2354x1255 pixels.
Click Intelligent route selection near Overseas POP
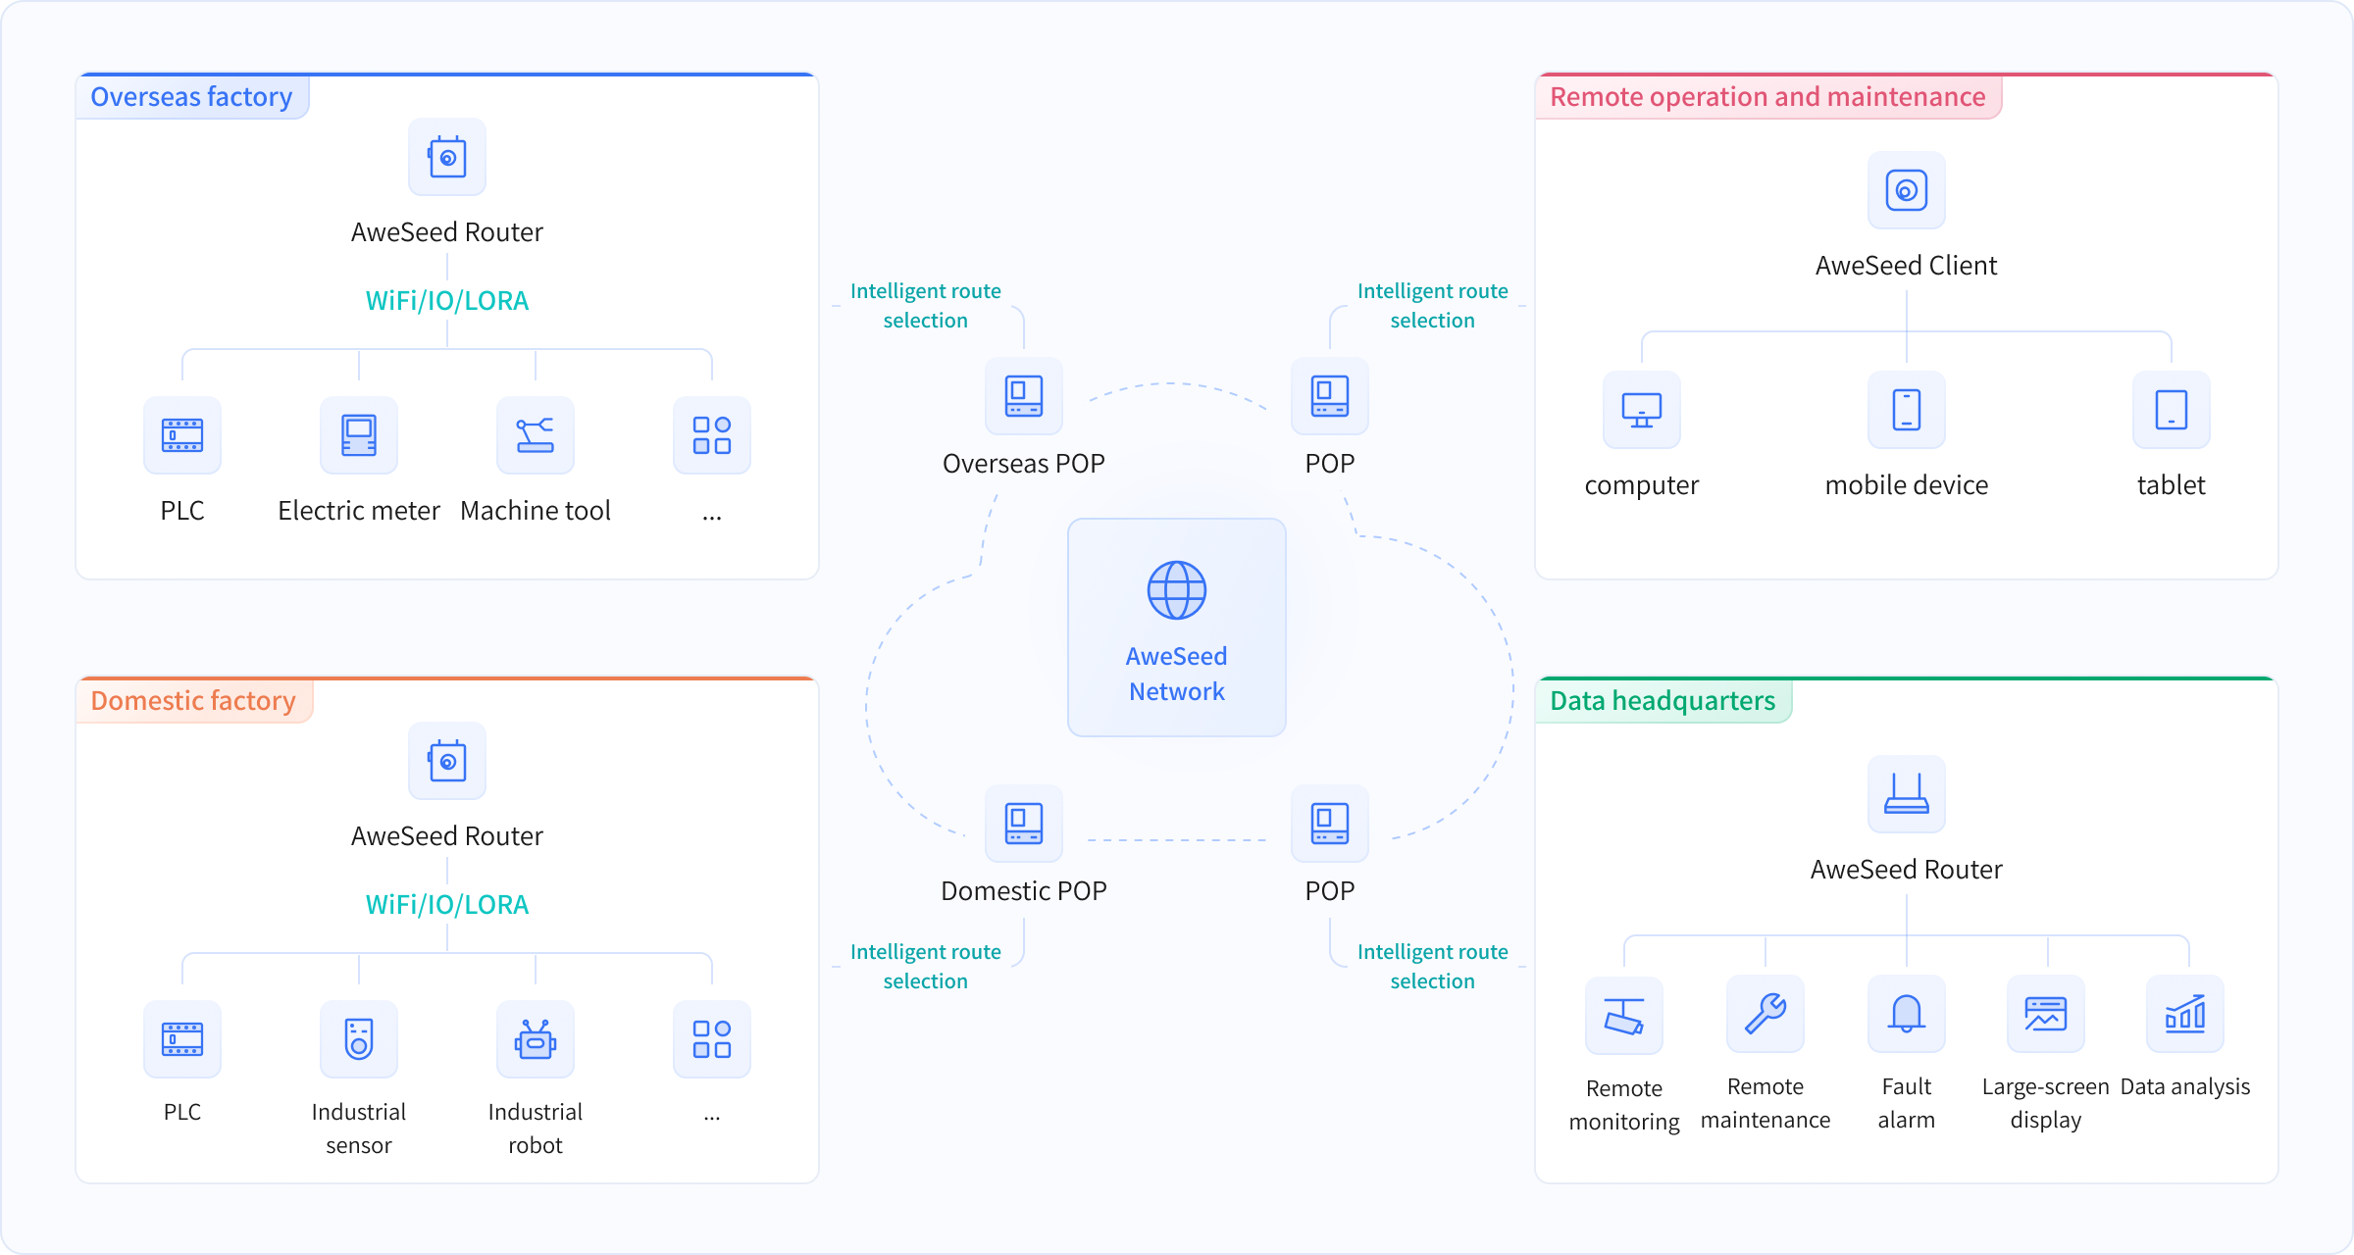click(926, 306)
